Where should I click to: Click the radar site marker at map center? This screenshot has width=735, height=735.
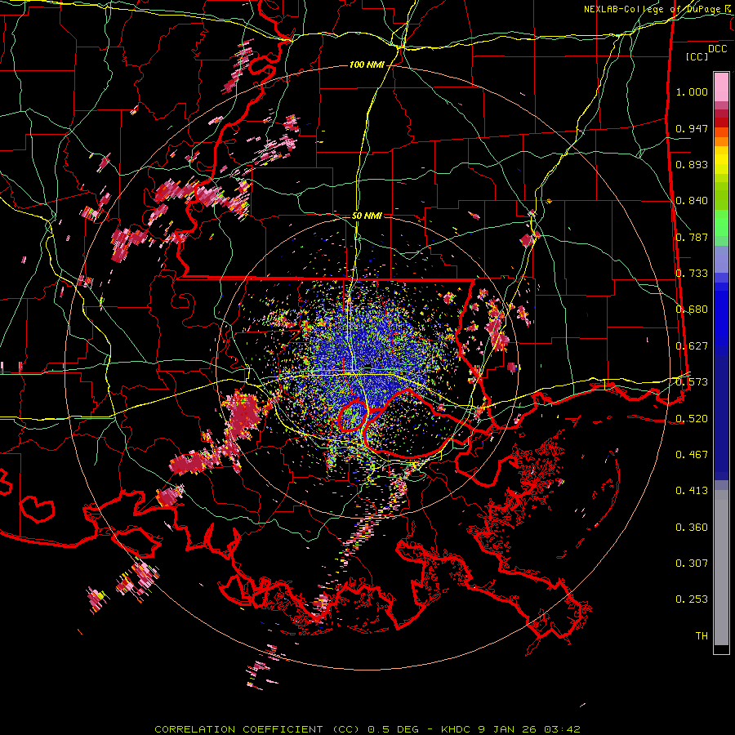pos(368,366)
